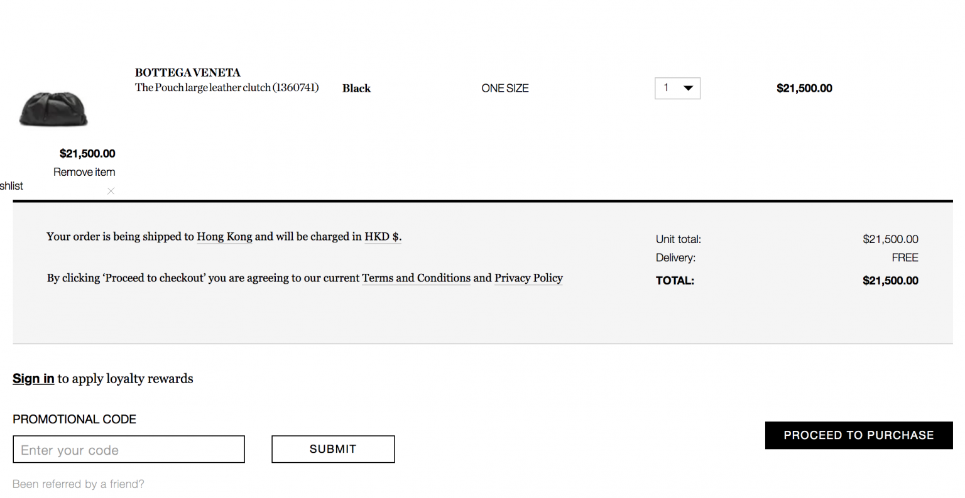The width and height of the screenshot is (965, 498).
Task: Focus the Enter your code promo field
Action: (x=129, y=450)
